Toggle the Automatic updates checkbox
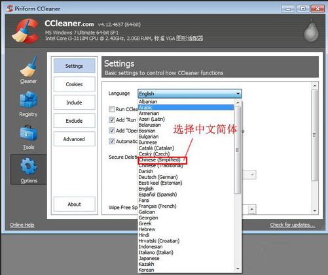The image size is (328, 275). coord(112,141)
